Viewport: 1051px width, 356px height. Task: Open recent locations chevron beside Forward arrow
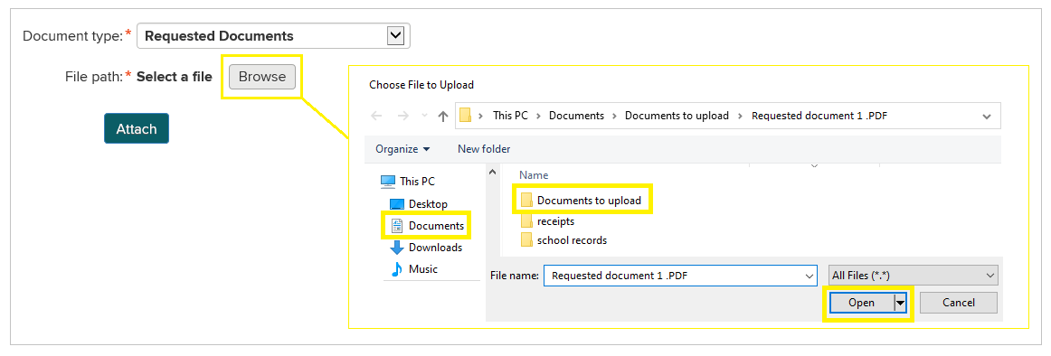point(423,116)
